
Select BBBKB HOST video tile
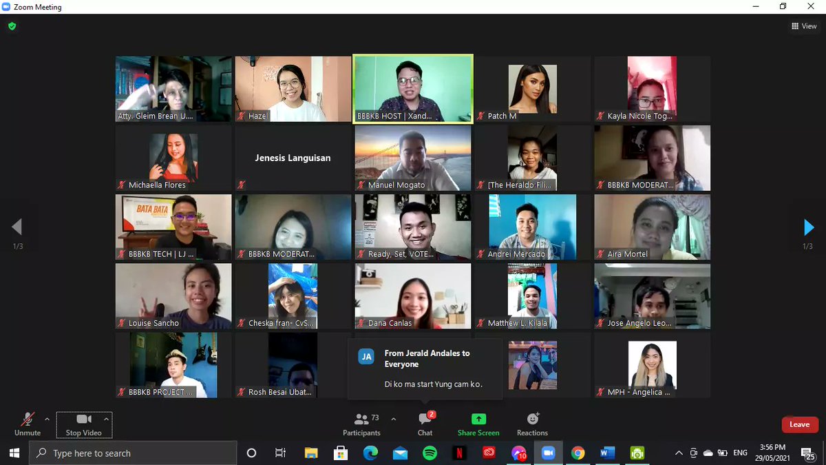[x=413, y=89]
